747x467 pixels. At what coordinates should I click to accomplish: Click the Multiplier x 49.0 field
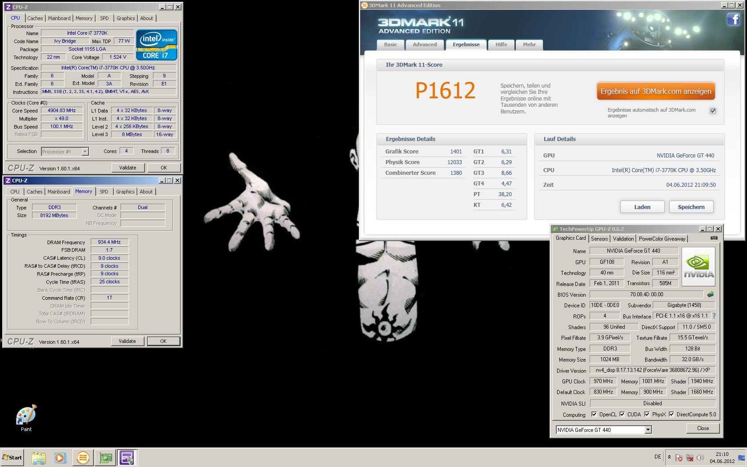point(62,119)
